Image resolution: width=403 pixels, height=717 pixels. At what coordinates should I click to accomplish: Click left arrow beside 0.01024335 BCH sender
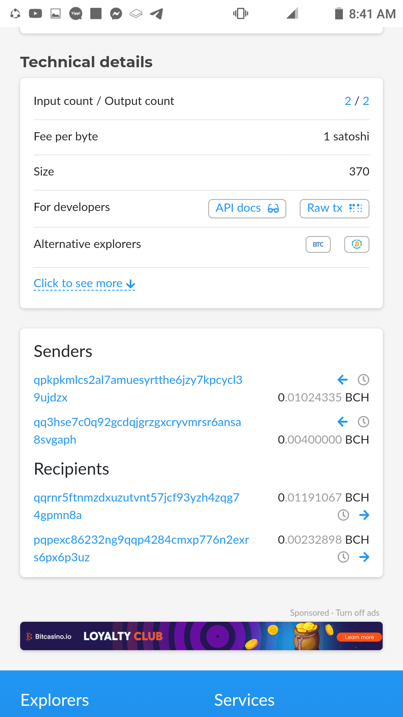[343, 380]
